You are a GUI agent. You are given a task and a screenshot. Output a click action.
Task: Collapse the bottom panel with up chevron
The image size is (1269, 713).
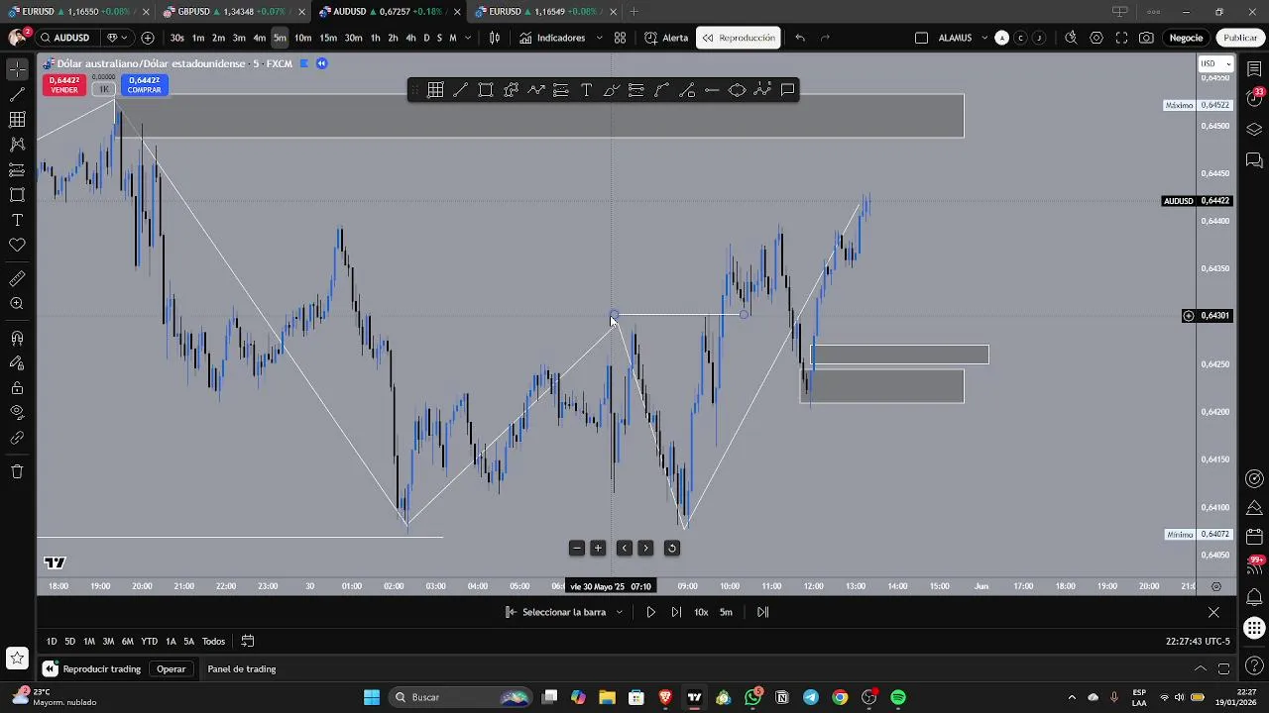click(x=1200, y=669)
